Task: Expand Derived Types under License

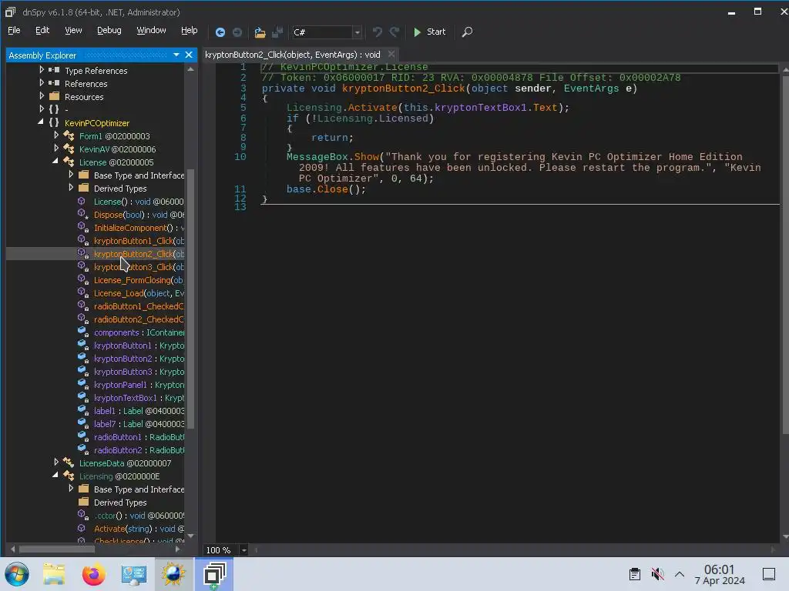Action: [x=71, y=188]
